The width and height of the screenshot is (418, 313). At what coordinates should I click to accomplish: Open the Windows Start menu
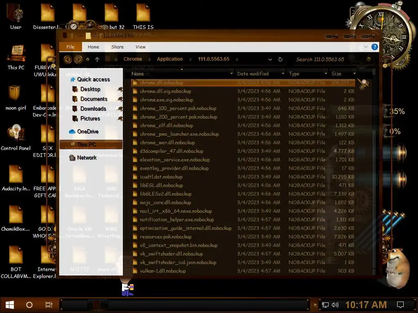[x=10, y=305]
